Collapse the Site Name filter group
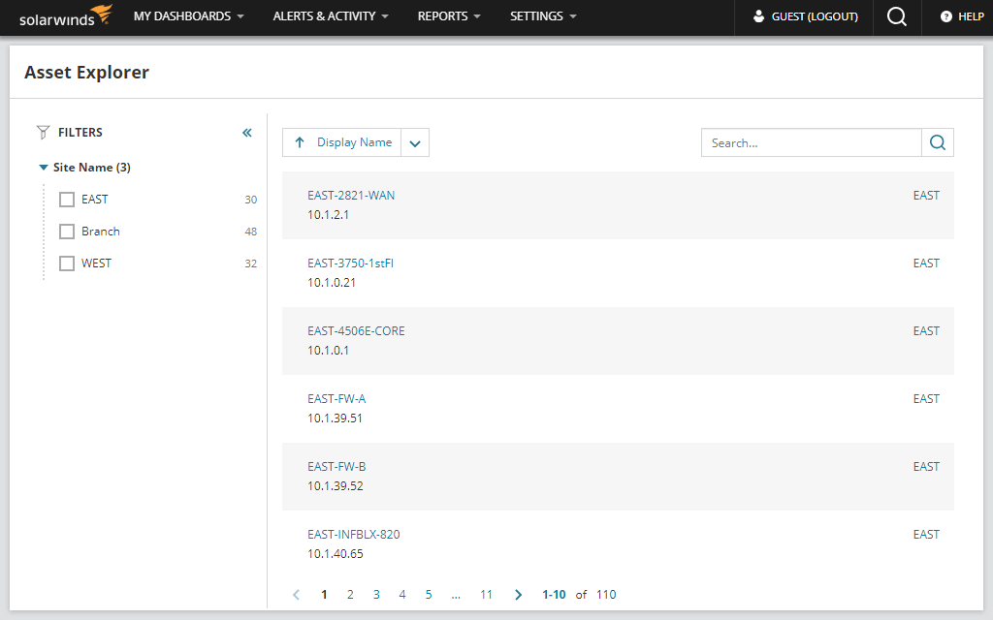 (x=43, y=167)
